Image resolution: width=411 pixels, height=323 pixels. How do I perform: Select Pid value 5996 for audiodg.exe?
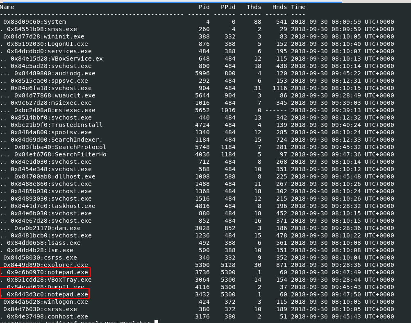[x=202, y=73]
